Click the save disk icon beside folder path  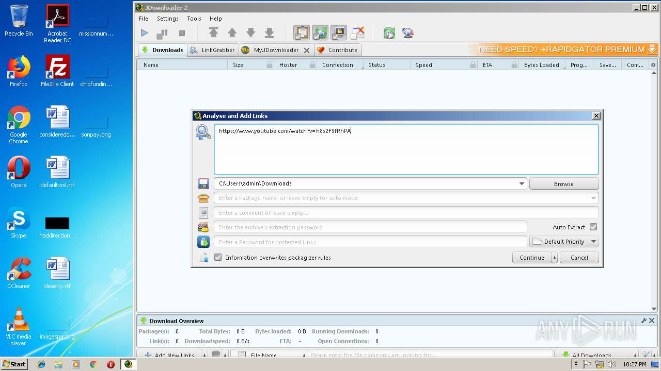tap(203, 183)
